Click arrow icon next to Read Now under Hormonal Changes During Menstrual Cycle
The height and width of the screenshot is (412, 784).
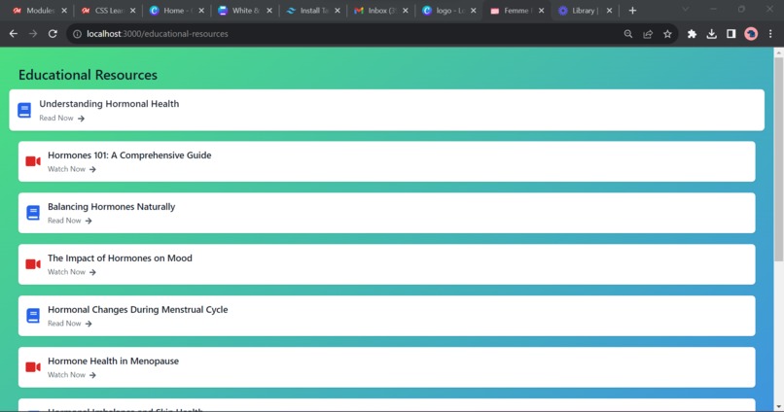[89, 324]
